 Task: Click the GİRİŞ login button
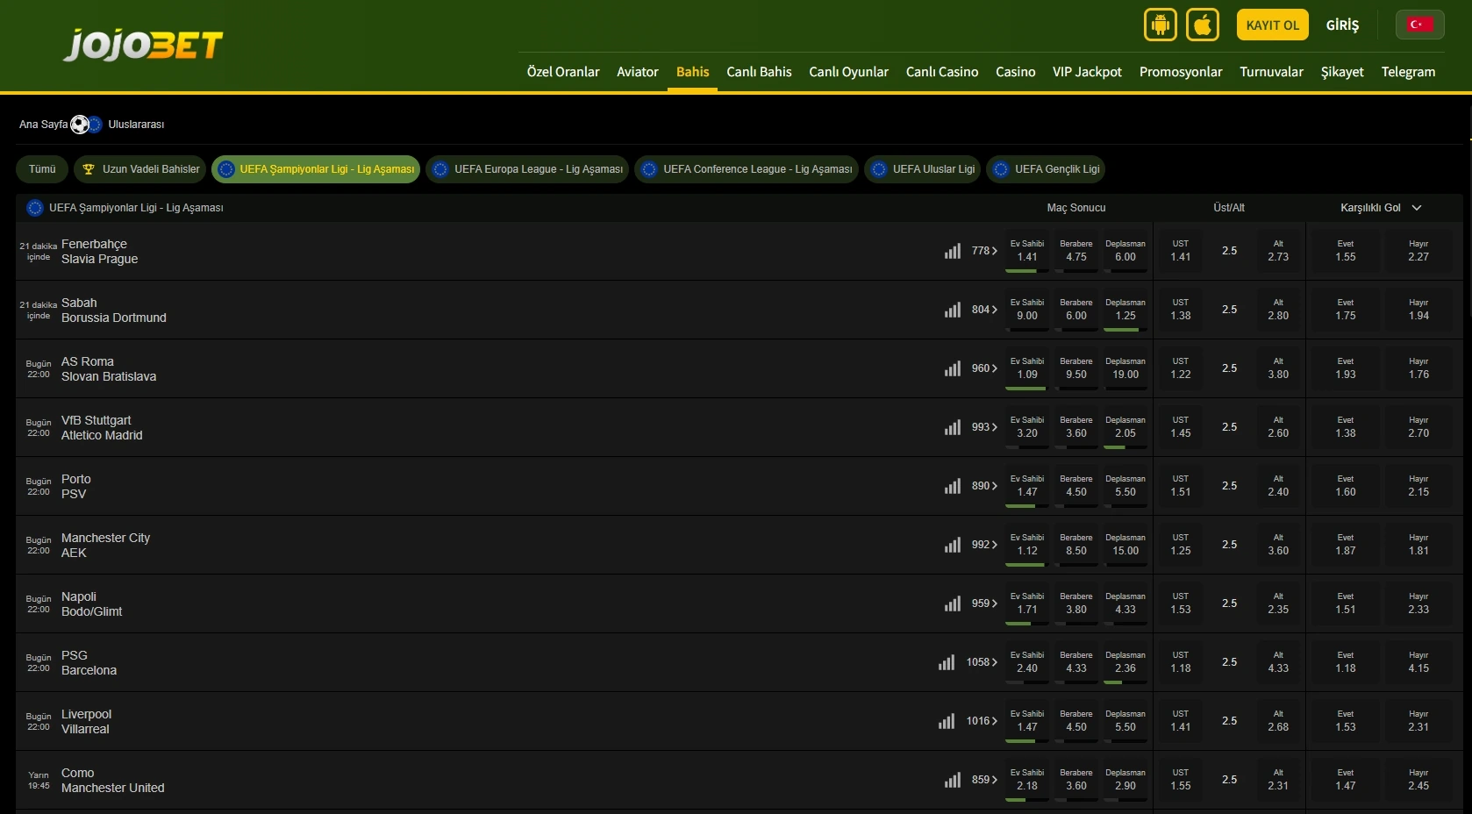pyautogui.click(x=1342, y=25)
